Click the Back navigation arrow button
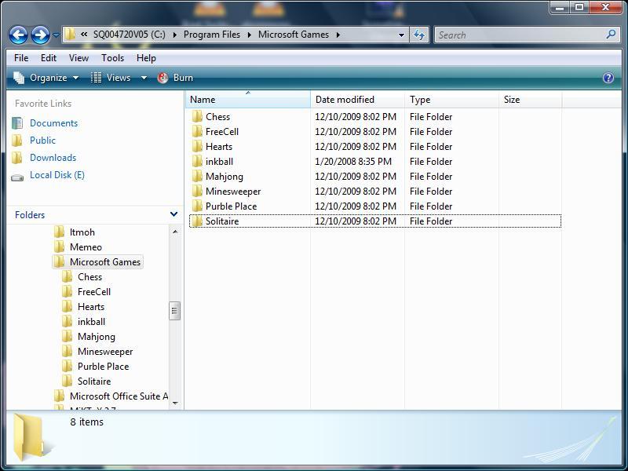628x471 pixels. [x=18, y=35]
